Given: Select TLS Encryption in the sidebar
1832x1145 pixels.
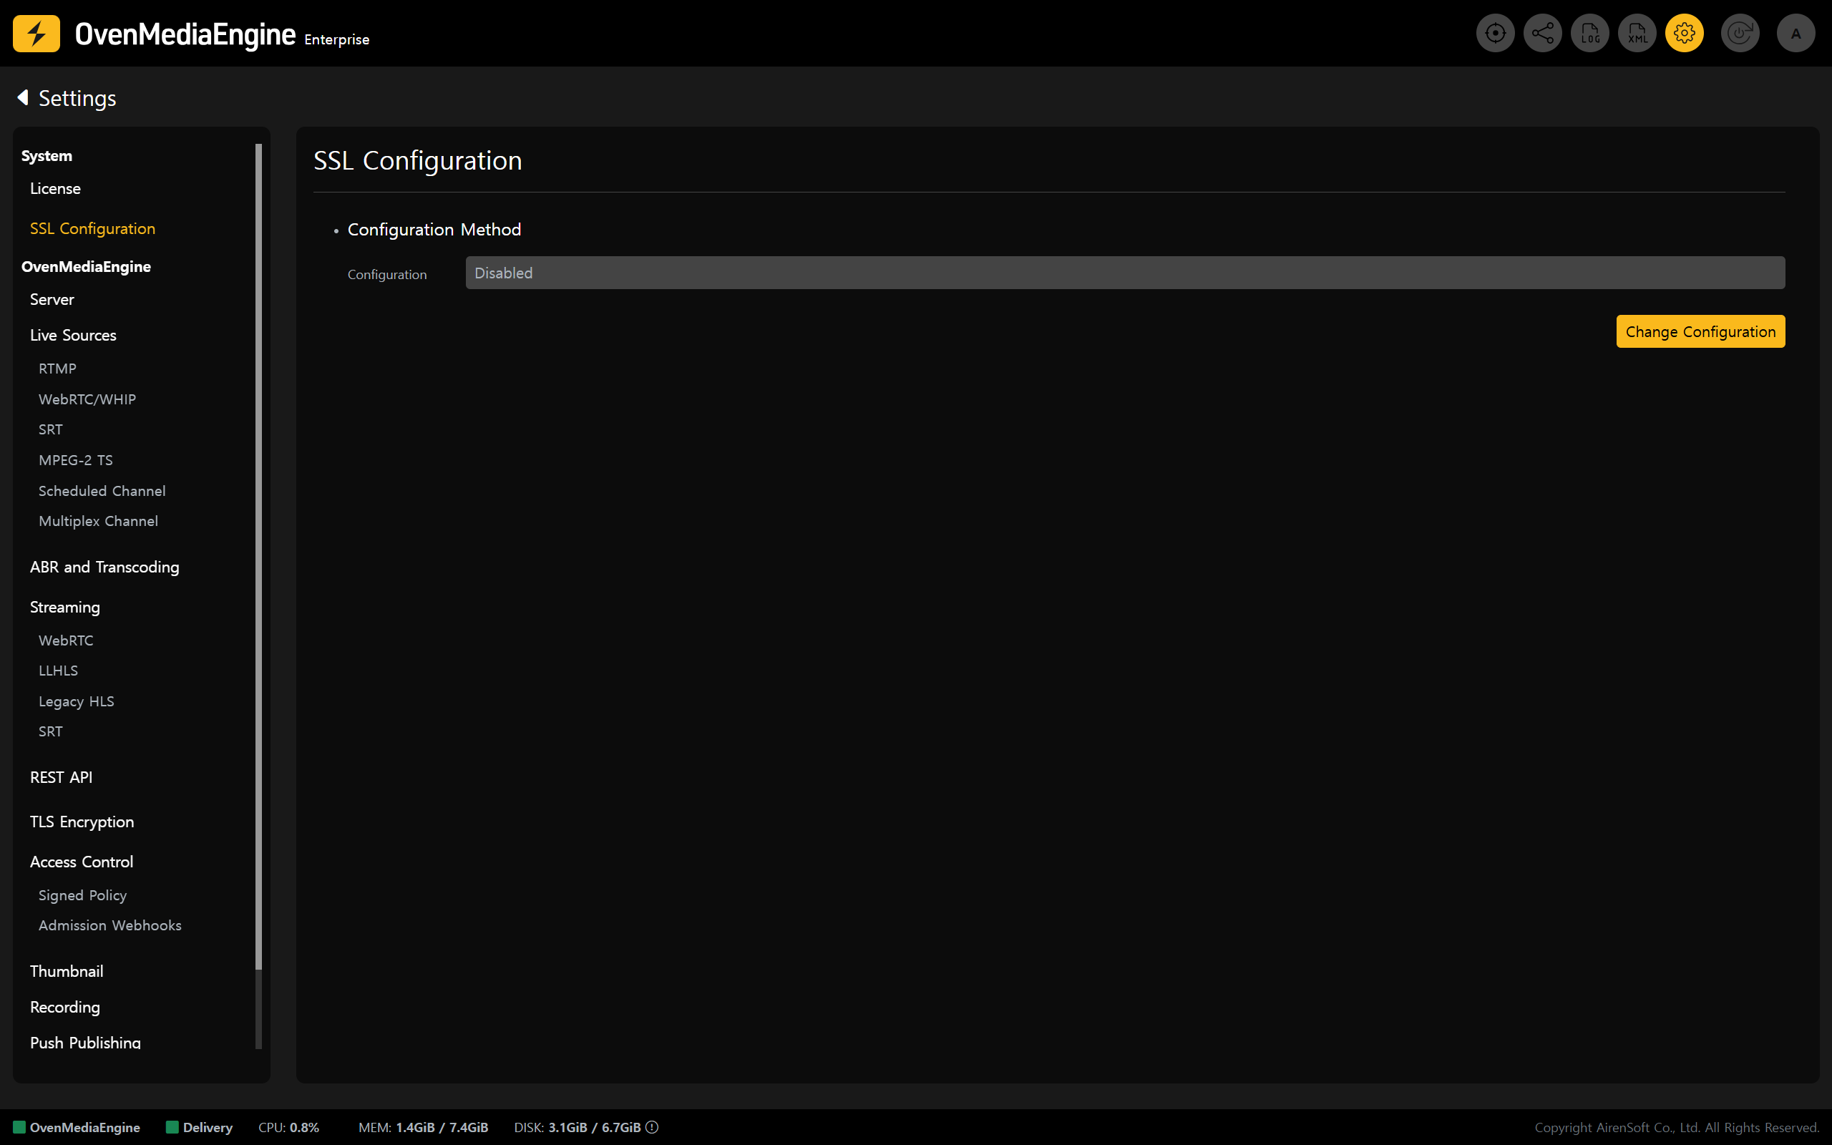Looking at the screenshot, I should click(x=82, y=822).
